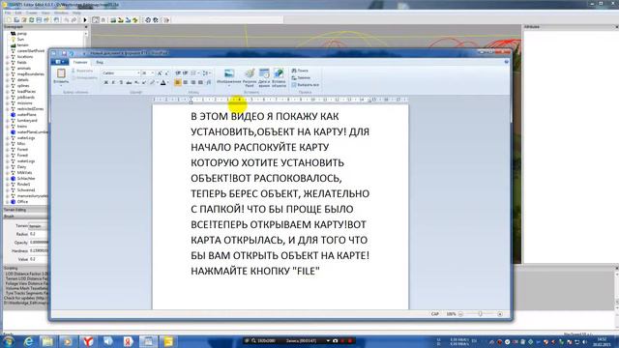
Task: Click the Radius input field in terrain editing
Action: [39, 234]
